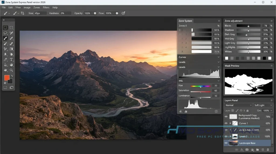Click the fx layer effects icon
Viewport: 276px width, 154px height.
242,150
